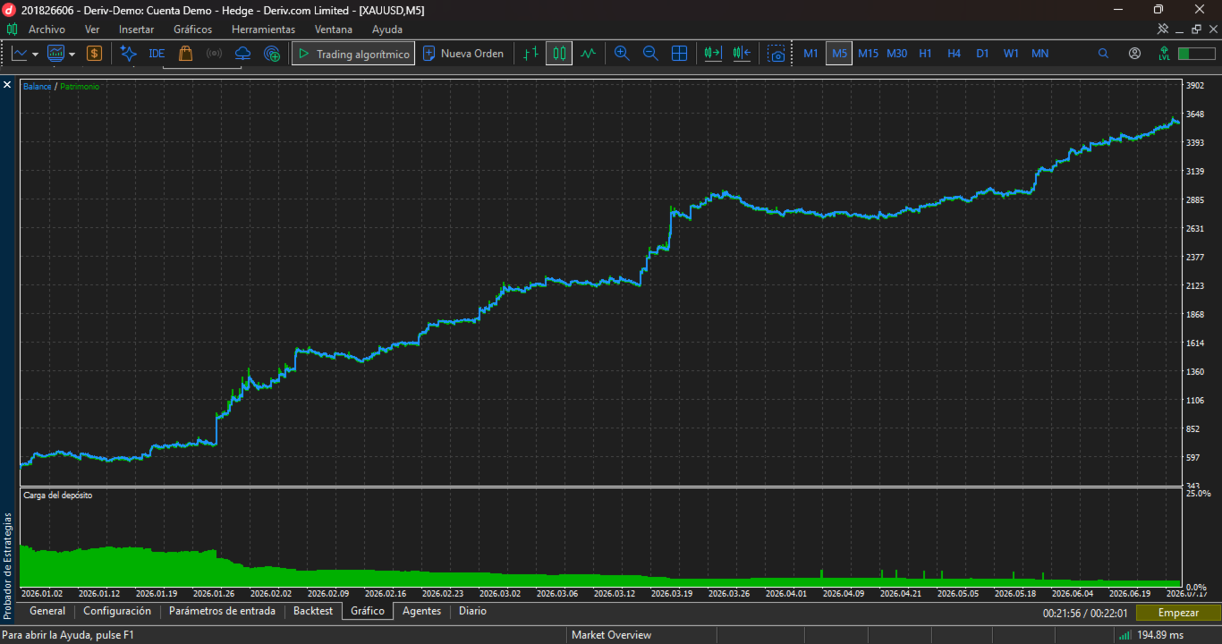Switch to the Backtest tab
This screenshot has height=644, width=1222.
point(313,611)
